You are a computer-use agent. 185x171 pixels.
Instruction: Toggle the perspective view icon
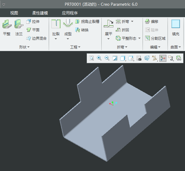click(x=147, y=58)
